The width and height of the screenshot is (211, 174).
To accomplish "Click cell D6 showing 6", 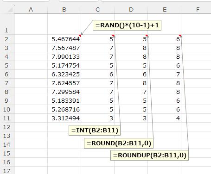I will (x=131, y=74).
